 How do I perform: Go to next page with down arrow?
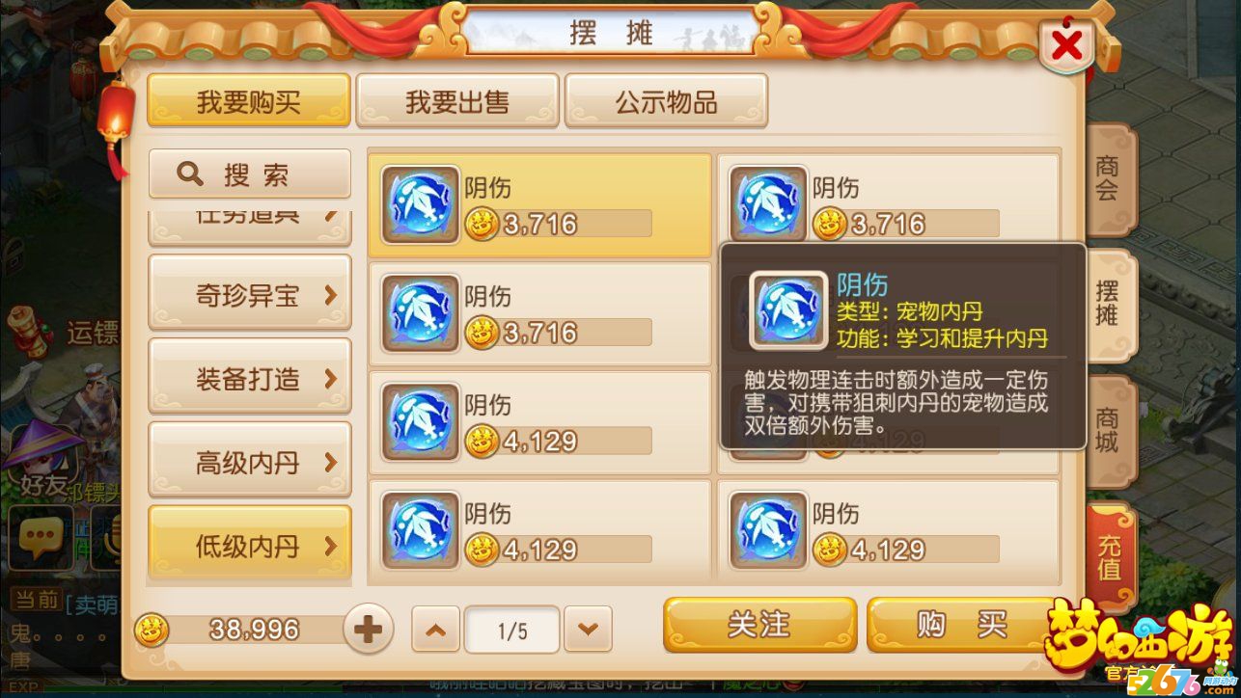[x=588, y=631]
